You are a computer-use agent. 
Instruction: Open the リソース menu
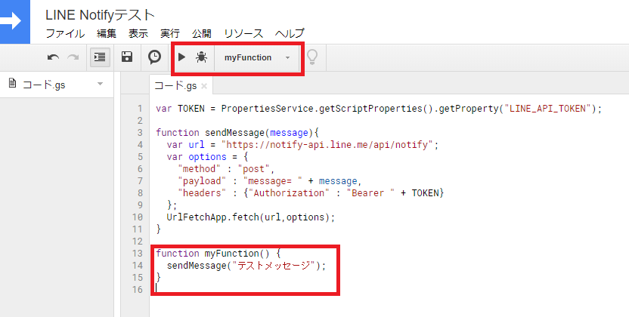pyautogui.click(x=243, y=34)
